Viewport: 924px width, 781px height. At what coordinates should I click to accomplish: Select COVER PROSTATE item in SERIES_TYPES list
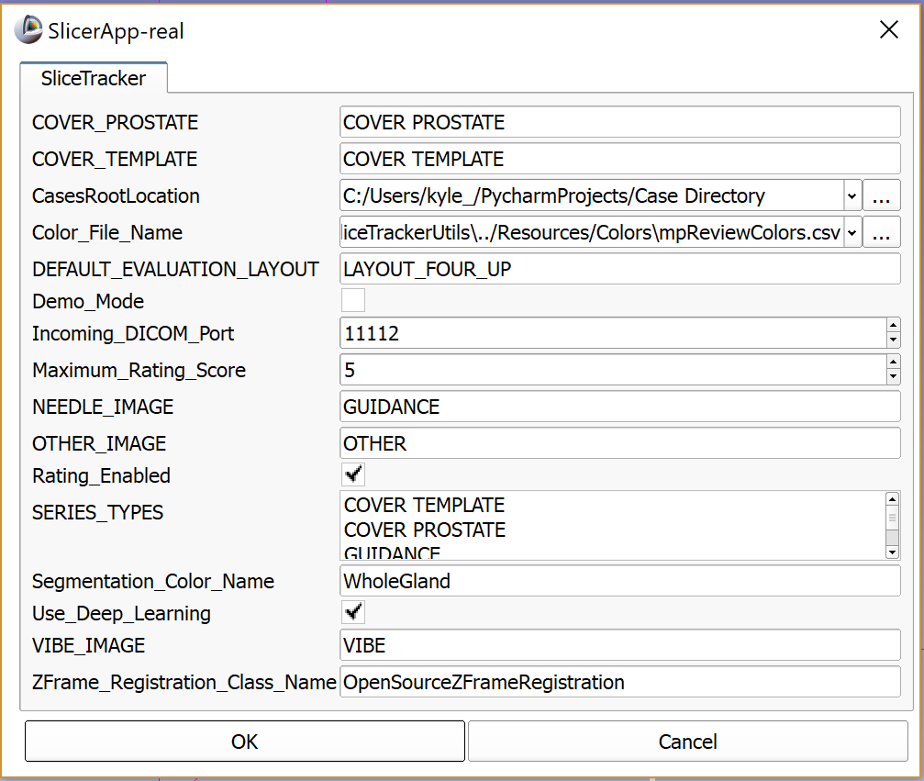pos(424,530)
